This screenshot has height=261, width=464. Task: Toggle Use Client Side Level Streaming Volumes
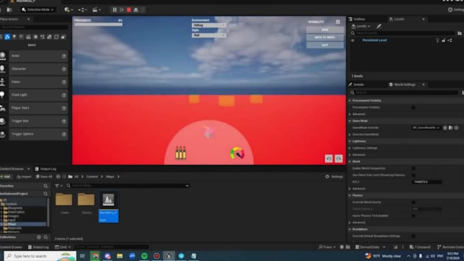pyautogui.click(x=414, y=175)
